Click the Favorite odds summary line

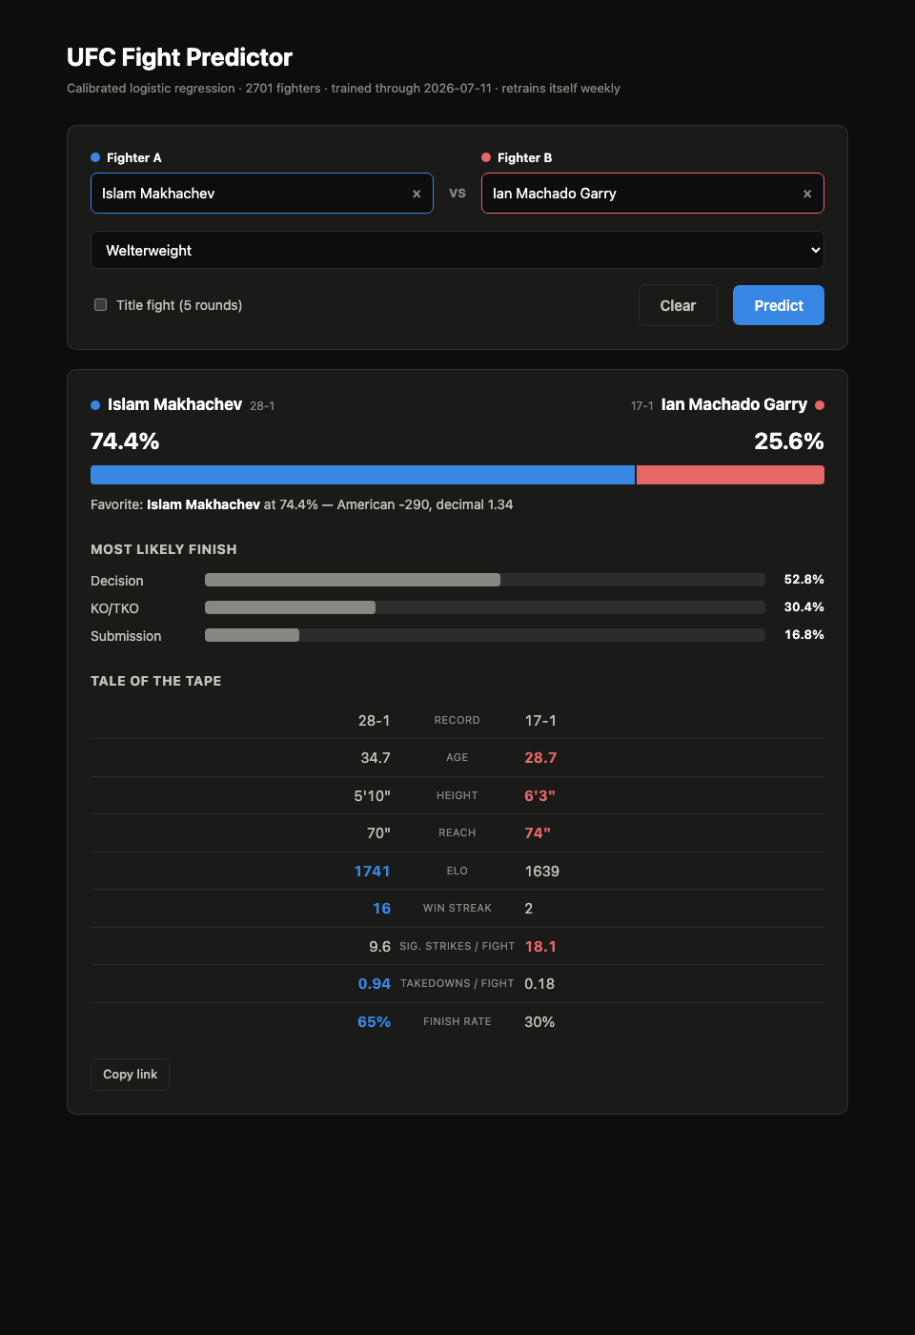point(301,504)
